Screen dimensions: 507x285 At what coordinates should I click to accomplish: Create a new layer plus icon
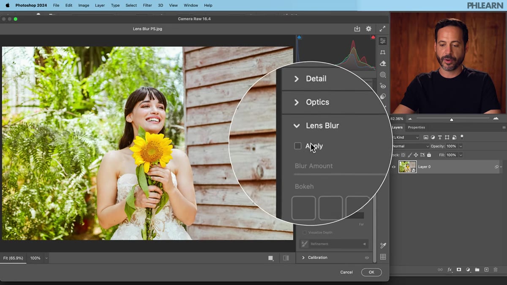486,269
